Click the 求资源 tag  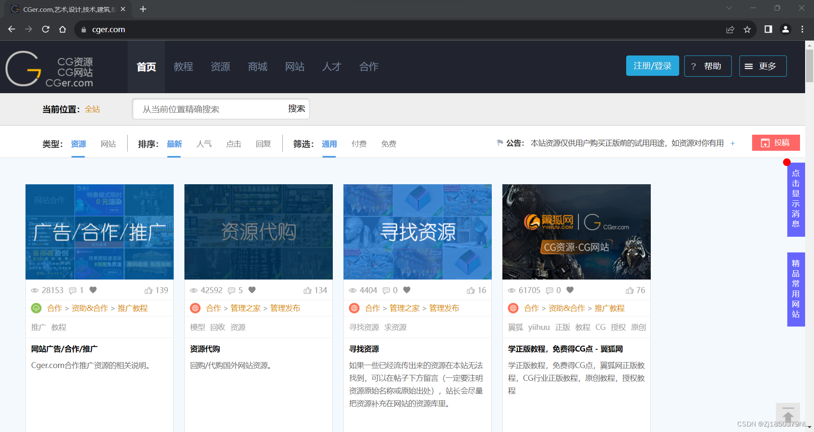click(396, 327)
